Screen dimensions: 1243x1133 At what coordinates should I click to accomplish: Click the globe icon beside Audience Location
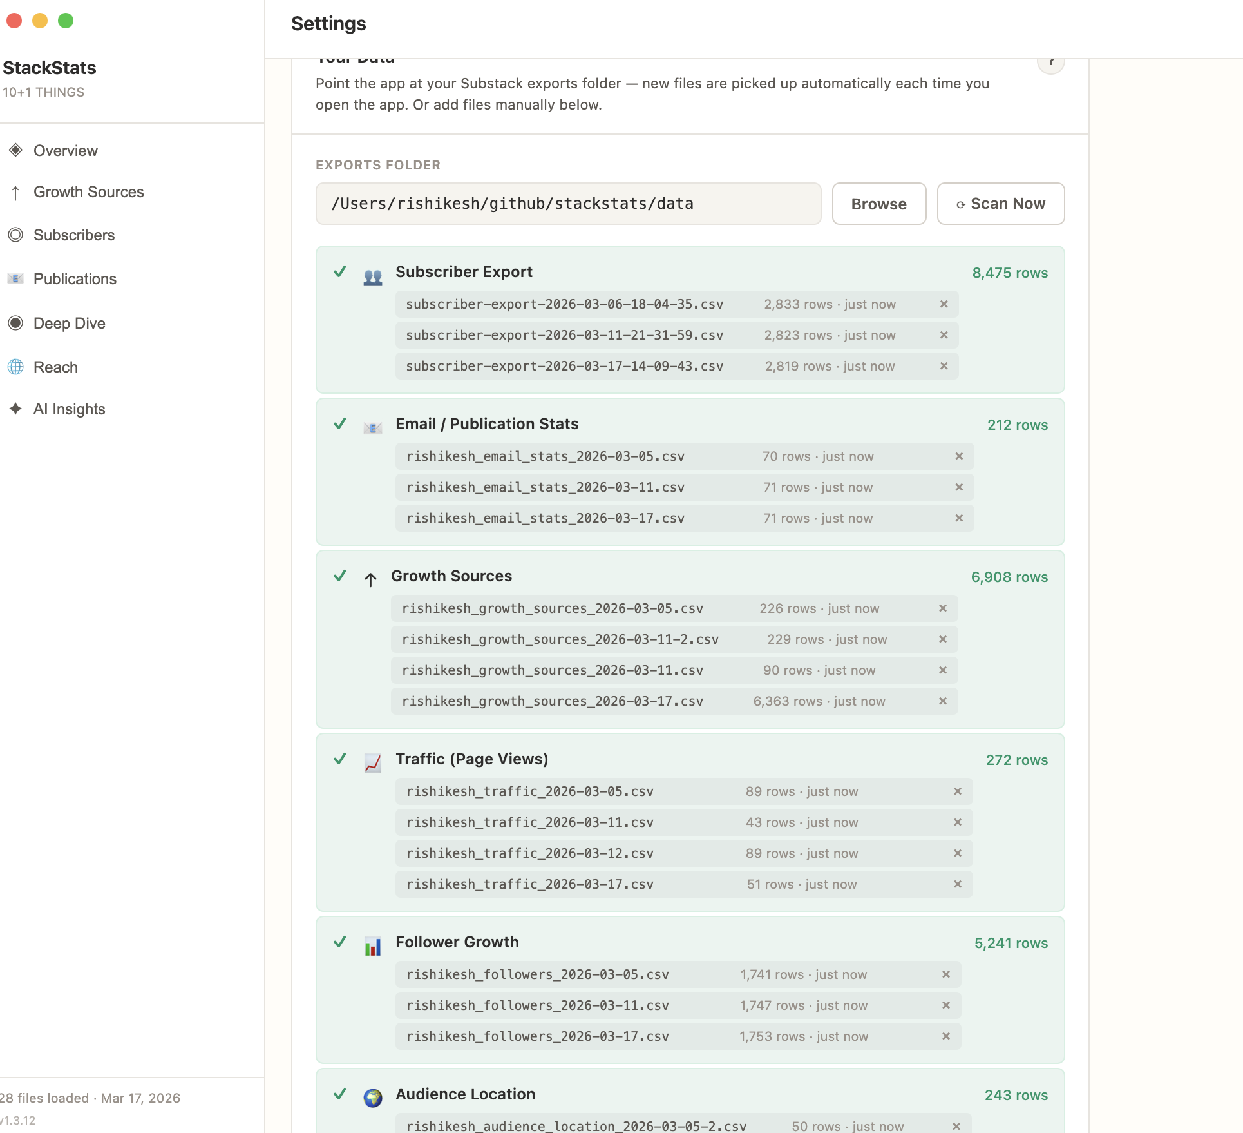372,1098
